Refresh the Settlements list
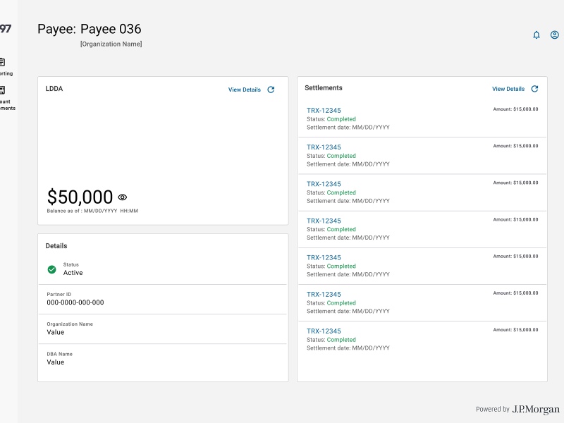The width and height of the screenshot is (564, 423). [534, 89]
